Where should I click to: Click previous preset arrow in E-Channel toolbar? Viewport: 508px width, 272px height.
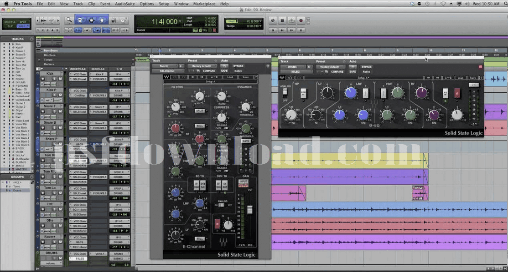pos(193,77)
